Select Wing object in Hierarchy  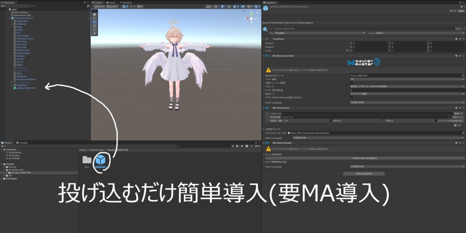click(x=19, y=73)
